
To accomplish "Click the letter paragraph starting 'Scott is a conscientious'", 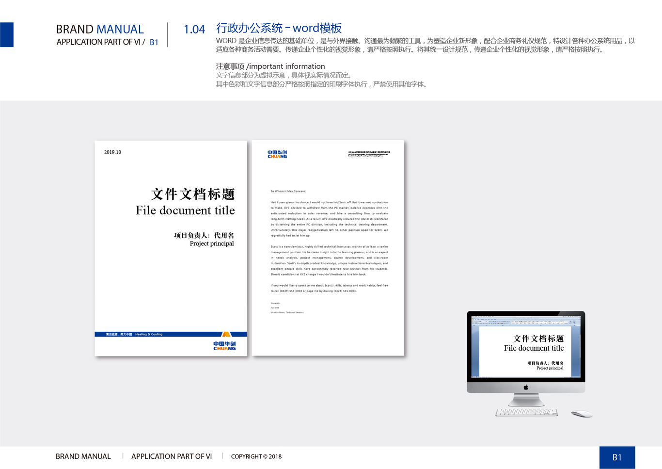I will [x=329, y=260].
